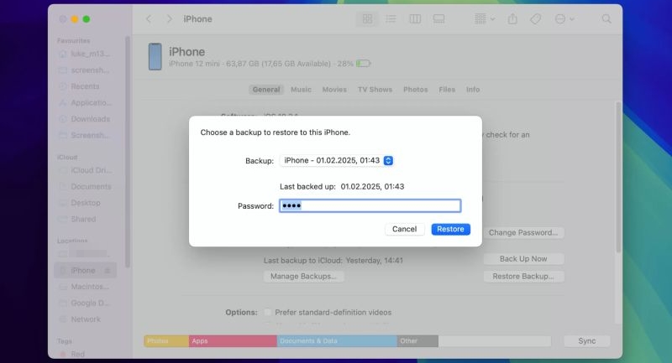Select the TV Shows tab
Screen dimensions: 672x363
click(375, 90)
